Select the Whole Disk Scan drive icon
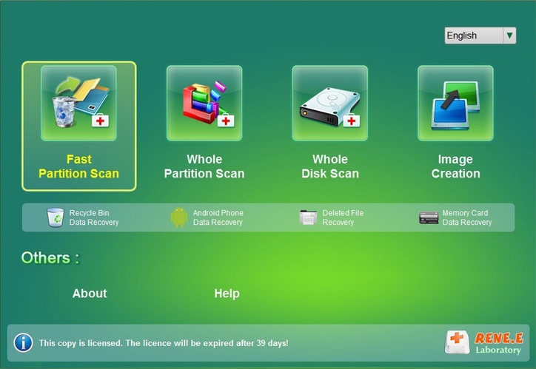This screenshot has width=536, height=369. pos(329,104)
